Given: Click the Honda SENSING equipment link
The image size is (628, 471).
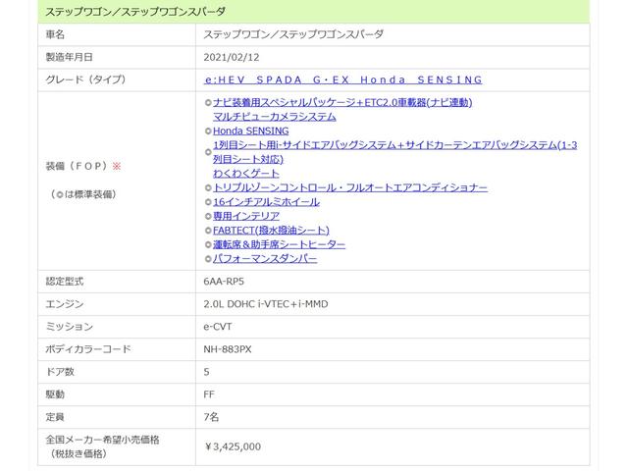Looking at the screenshot, I should pyautogui.click(x=250, y=131).
